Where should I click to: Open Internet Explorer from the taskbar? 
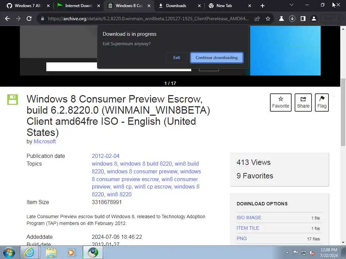[x=29, y=252]
